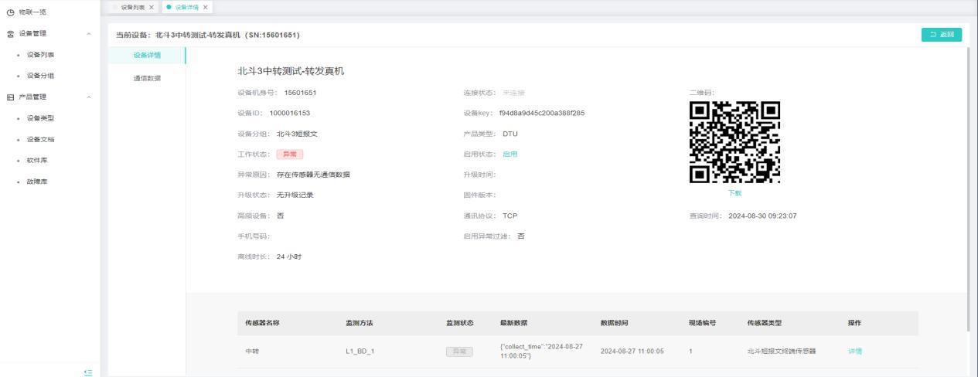Close the 设备详情 tab

(206, 7)
